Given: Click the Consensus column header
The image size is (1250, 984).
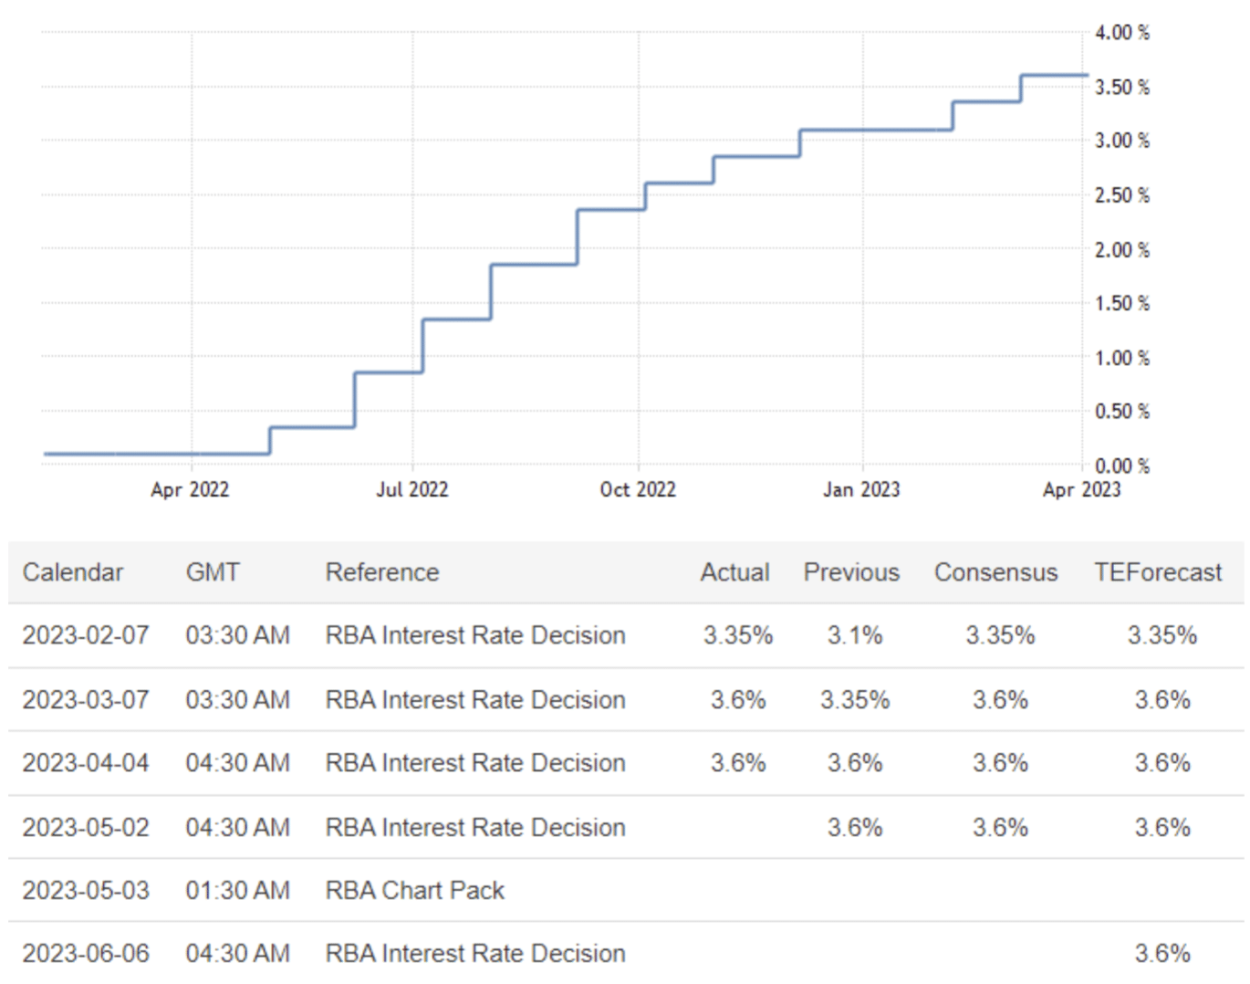Looking at the screenshot, I should [x=995, y=572].
